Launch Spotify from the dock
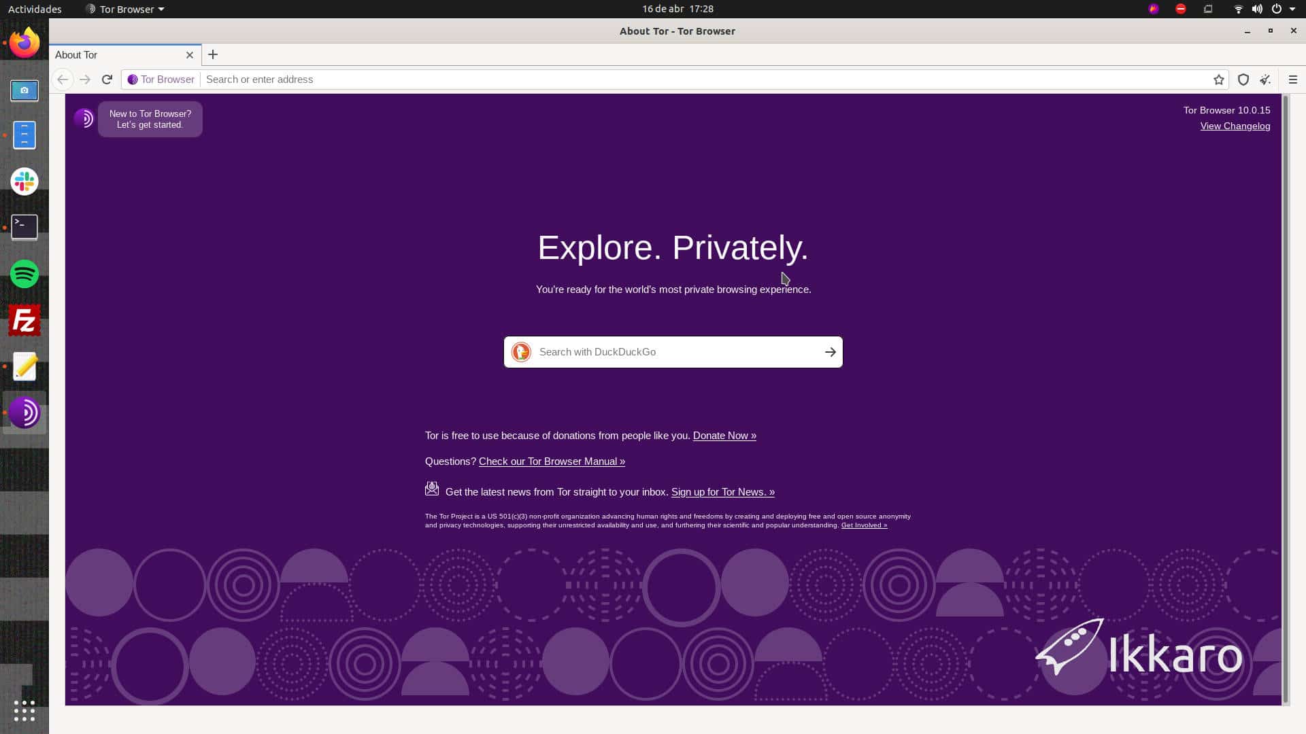This screenshot has height=734, width=1306. pyautogui.click(x=24, y=273)
